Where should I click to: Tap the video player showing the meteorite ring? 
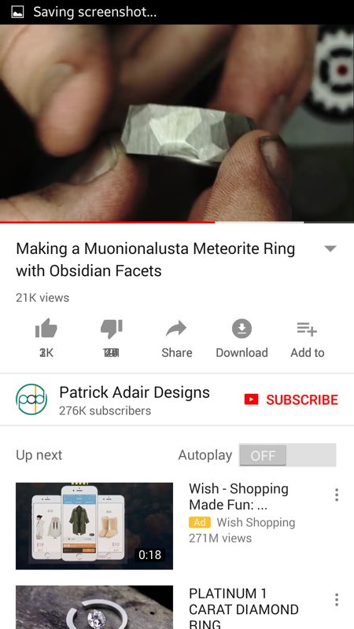pyautogui.click(x=177, y=123)
